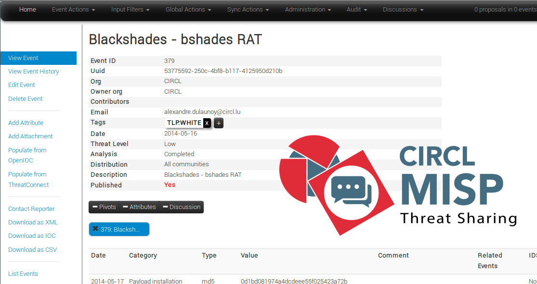
Task: Open the Audit dropdown menu
Action: coord(357,10)
